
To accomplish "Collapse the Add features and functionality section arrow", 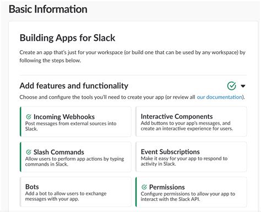I will point(243,86).
